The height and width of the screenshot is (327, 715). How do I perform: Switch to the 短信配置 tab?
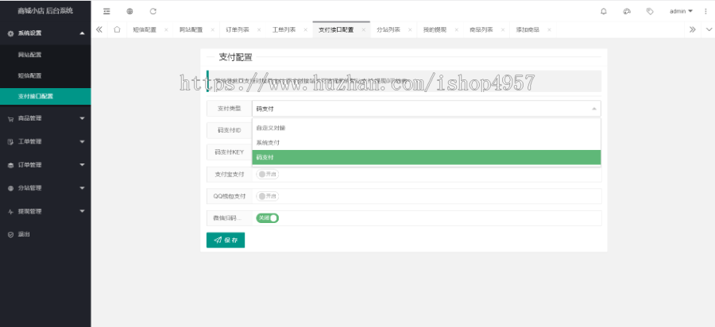coord(144,30)
